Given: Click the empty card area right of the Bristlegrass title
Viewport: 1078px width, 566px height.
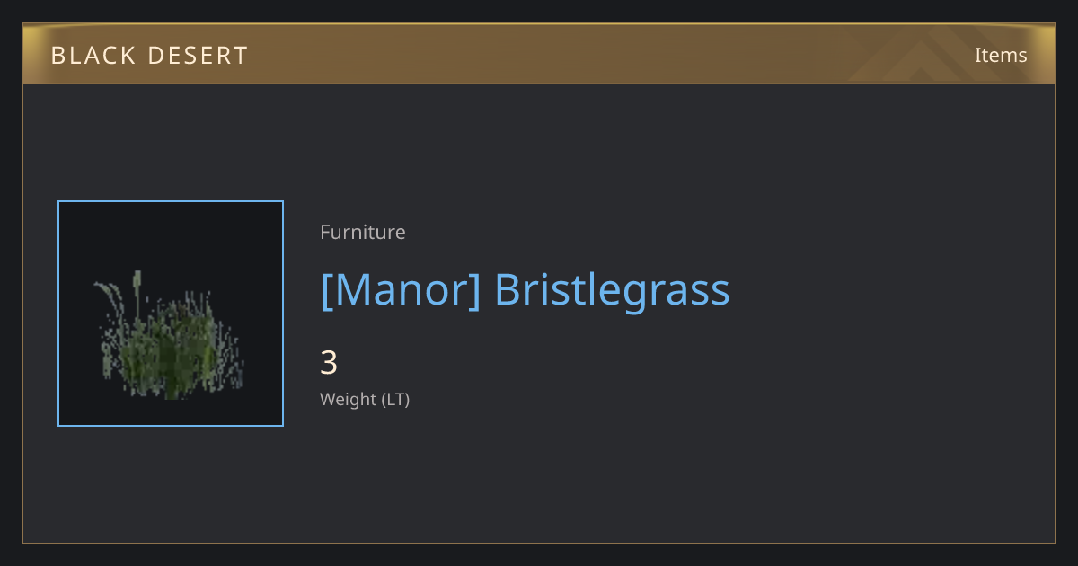Looking at the screenshot, I should (889, 289).
